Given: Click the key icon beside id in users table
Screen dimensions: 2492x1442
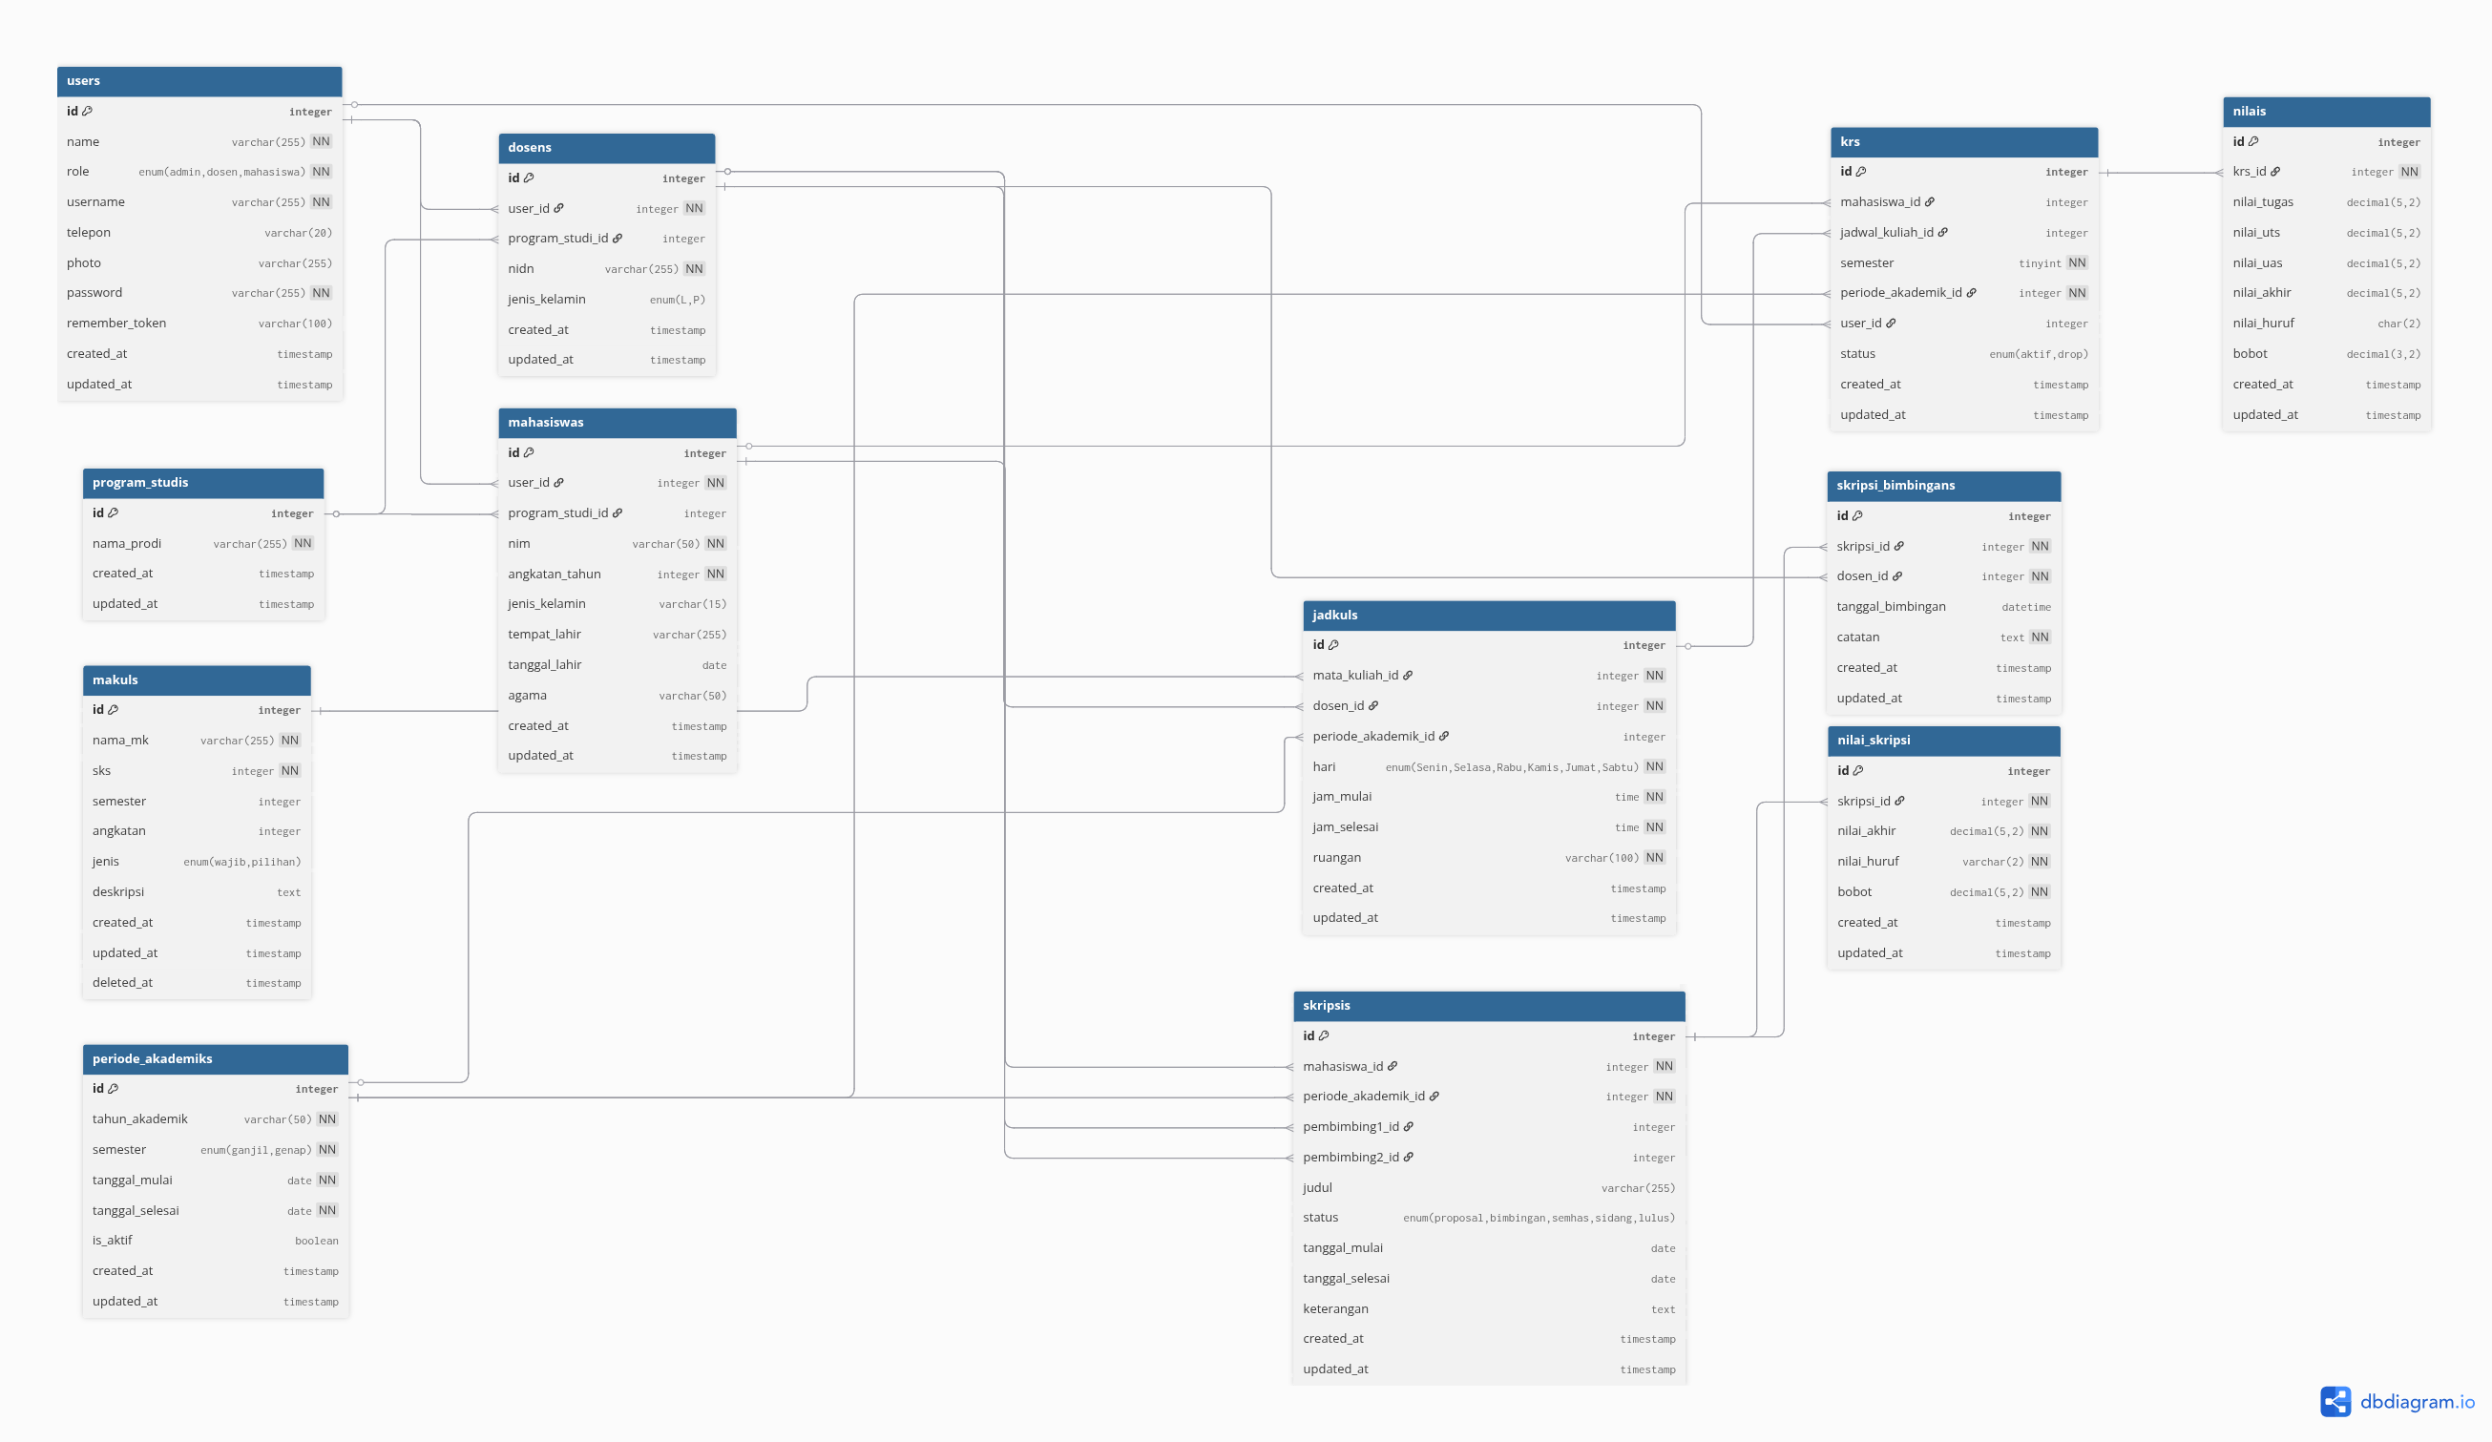Looking at the screenshot, I should [x=87, y=112].
